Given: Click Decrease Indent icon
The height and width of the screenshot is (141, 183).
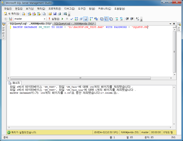Looking at the screenshot, I should 127,19.
